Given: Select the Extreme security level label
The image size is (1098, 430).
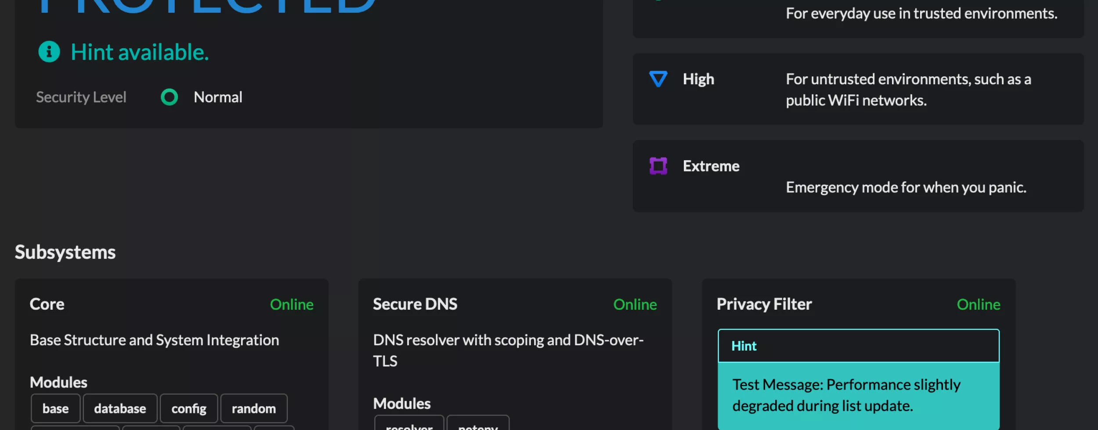Looking at the screenshot, I should click(x=711, y=166).
